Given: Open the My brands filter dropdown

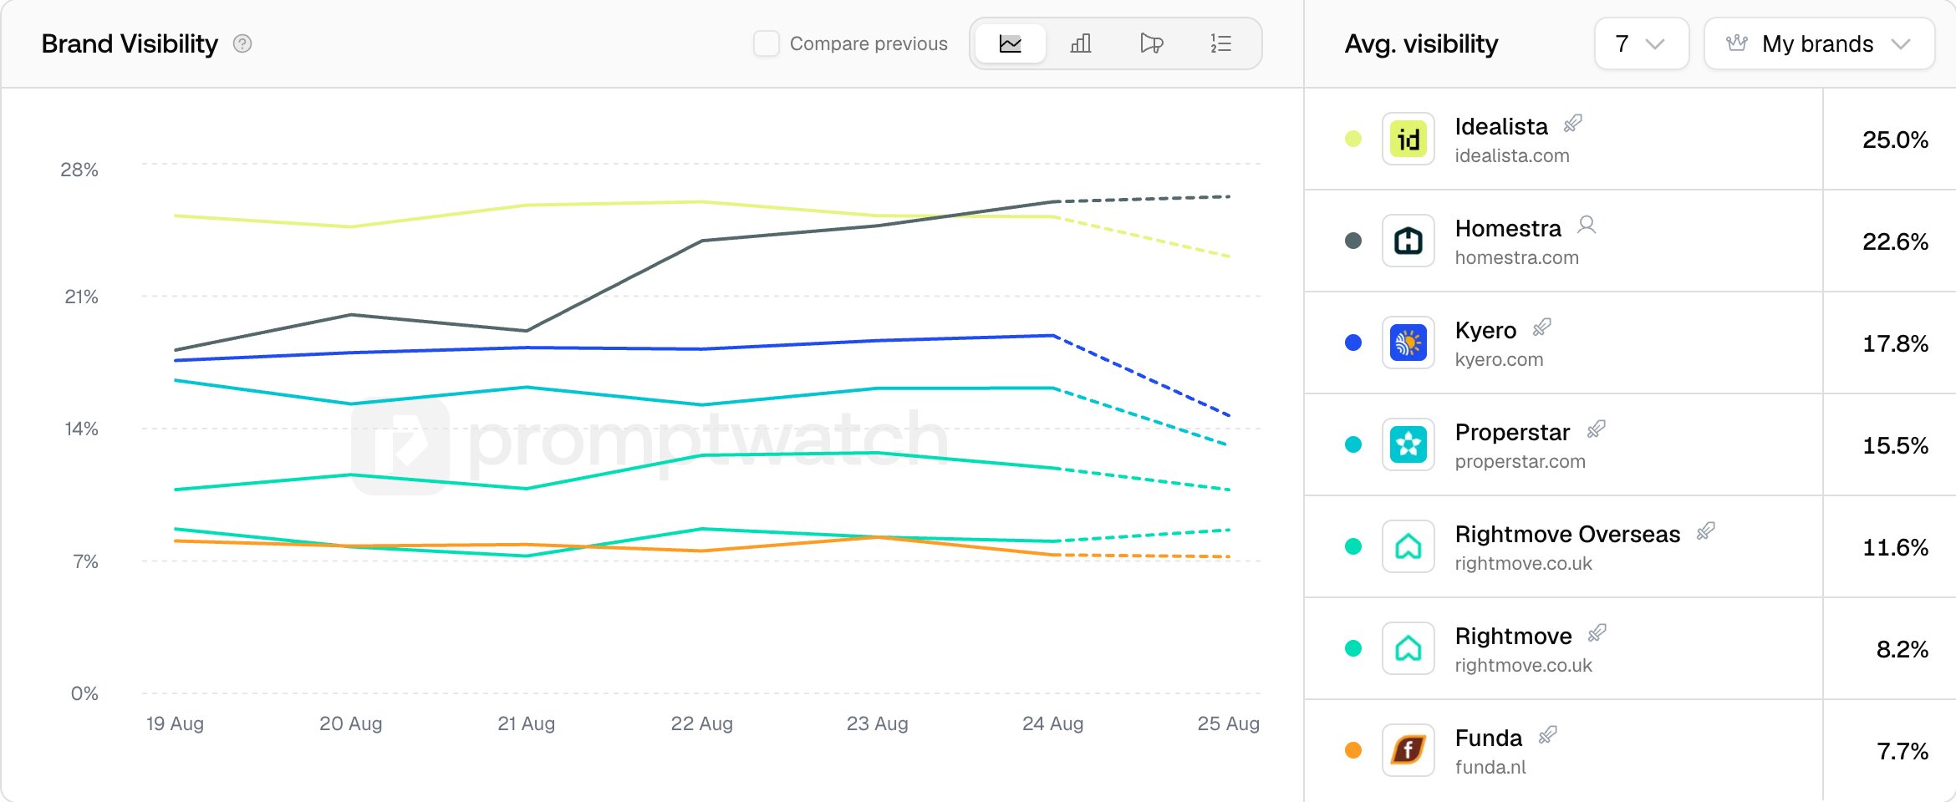Looking at the screenshot, I should tap(1819, 43).
